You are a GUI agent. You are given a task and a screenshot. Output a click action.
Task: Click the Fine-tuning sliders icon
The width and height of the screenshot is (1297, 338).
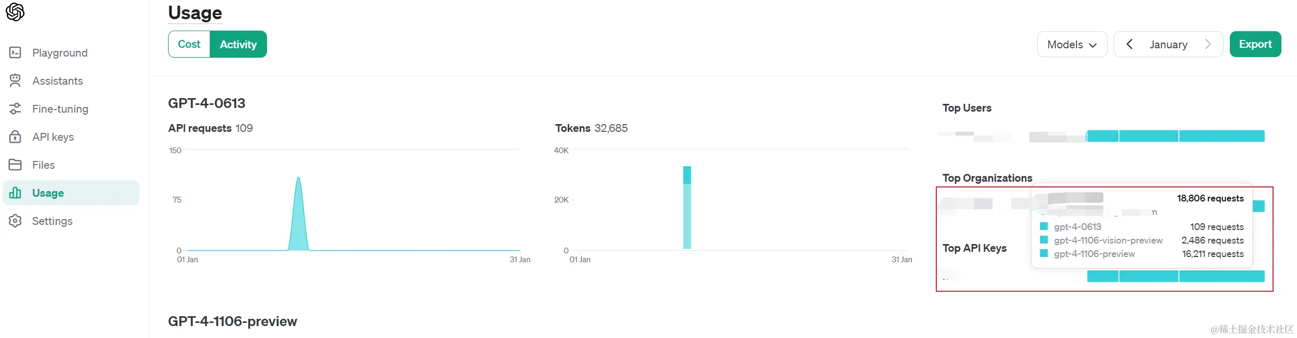[x=16, y=109]
